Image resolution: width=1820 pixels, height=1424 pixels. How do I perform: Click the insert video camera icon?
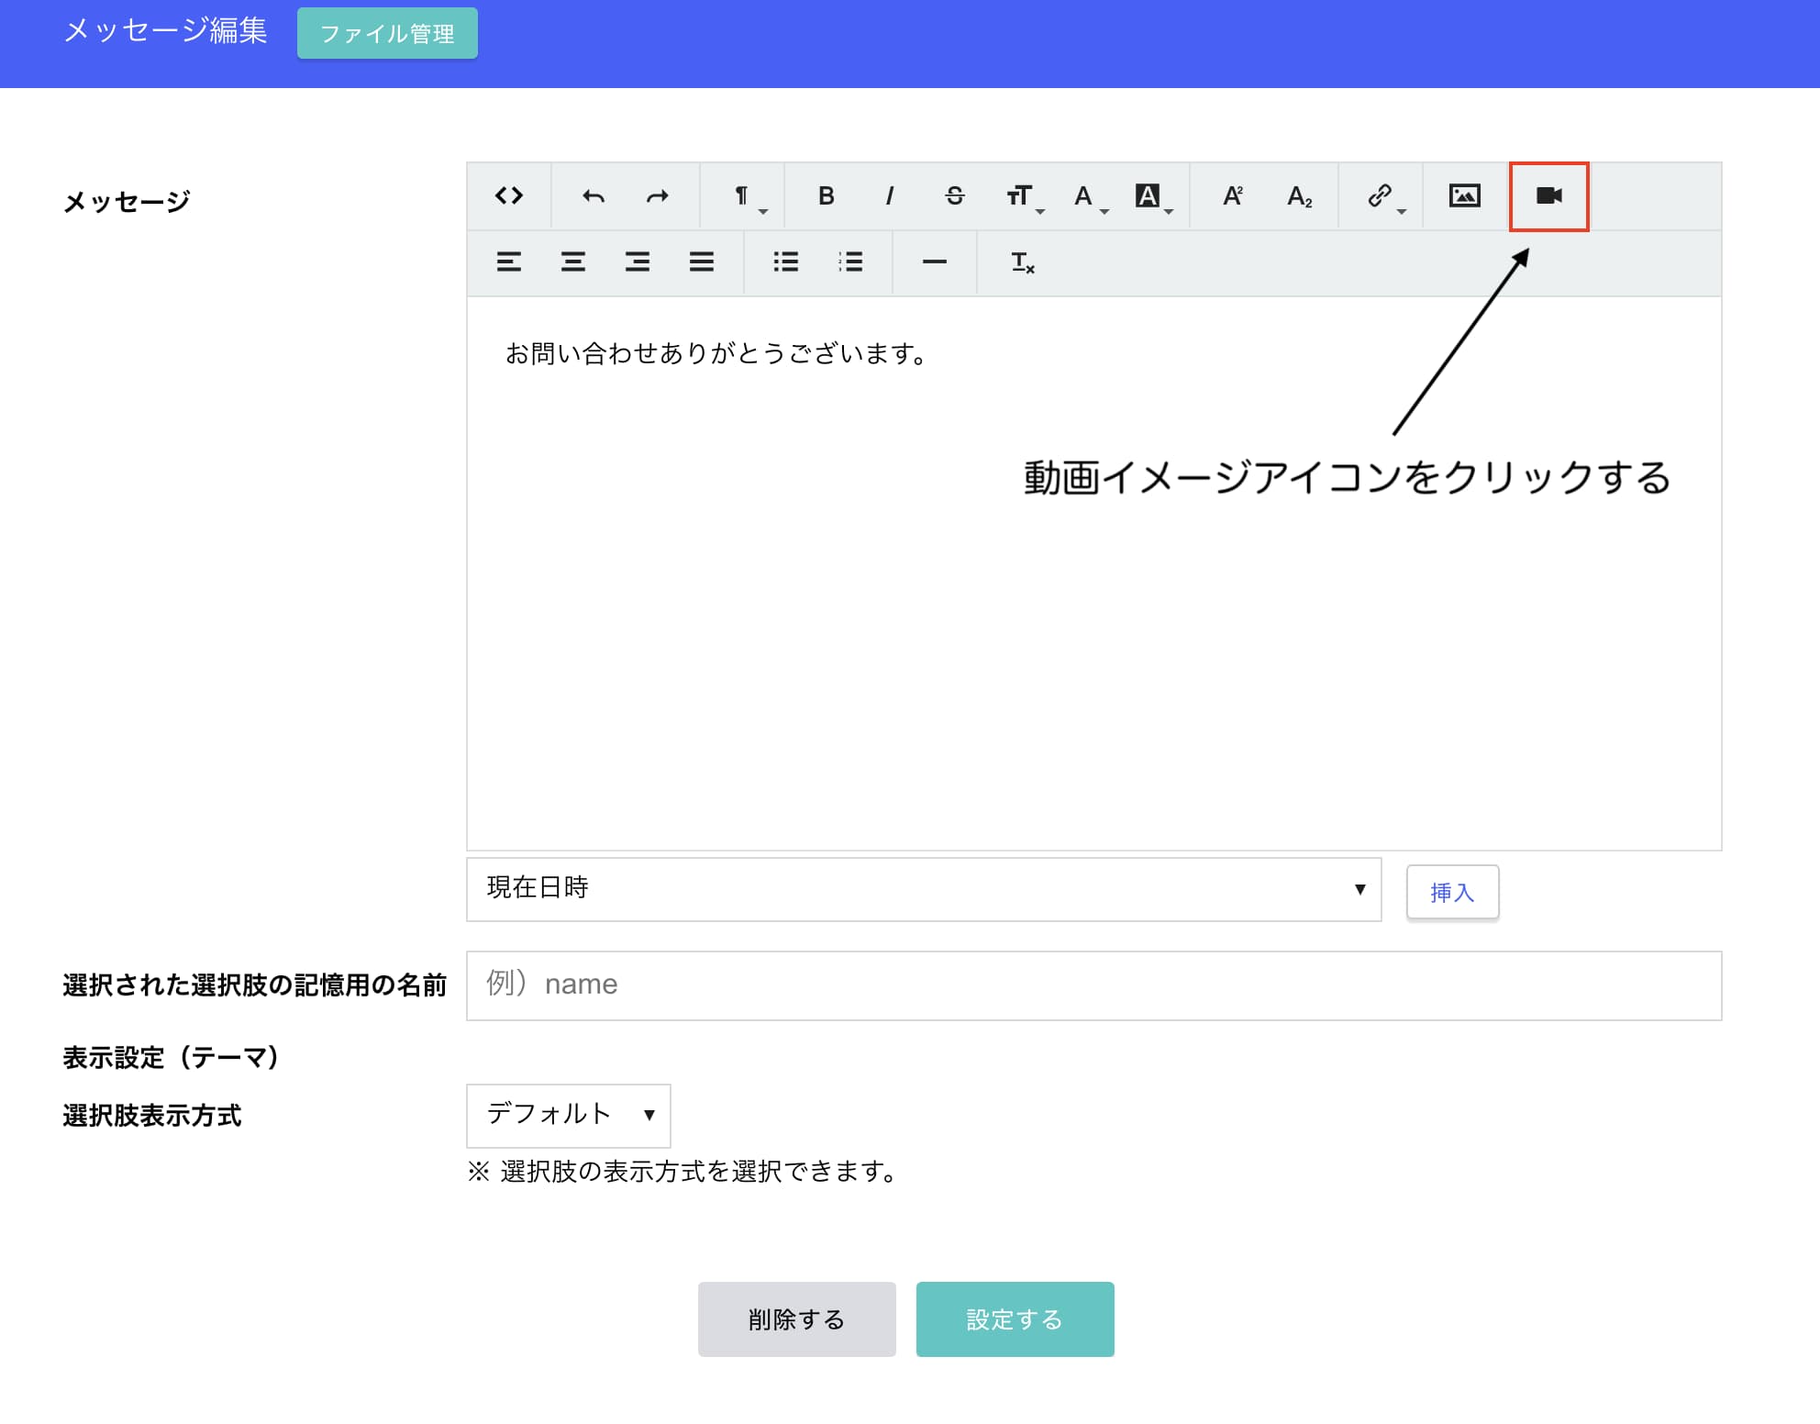tap(1549, 195)
